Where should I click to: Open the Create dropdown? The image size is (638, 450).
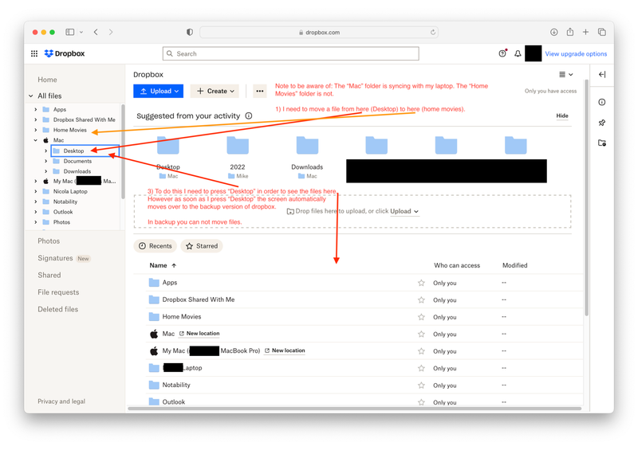click(x=215, y=91)
